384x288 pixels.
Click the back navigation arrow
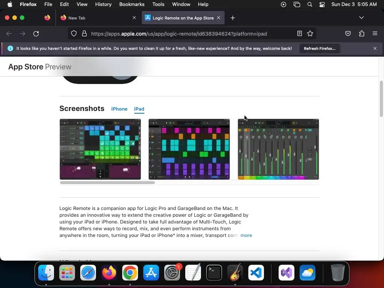(9, 33)
